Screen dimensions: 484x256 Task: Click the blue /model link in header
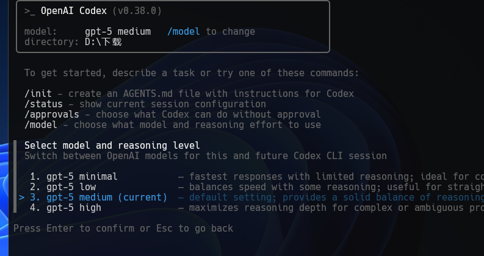[184, 32]
